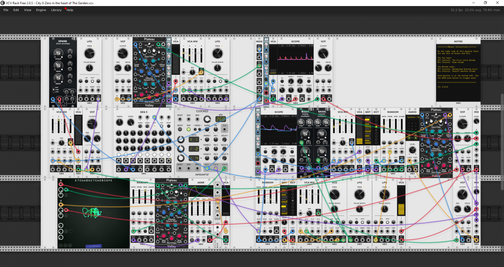
Task: Click RATE fader on the RANDOM beside AUDIO
Action: [x=384, y=127]
